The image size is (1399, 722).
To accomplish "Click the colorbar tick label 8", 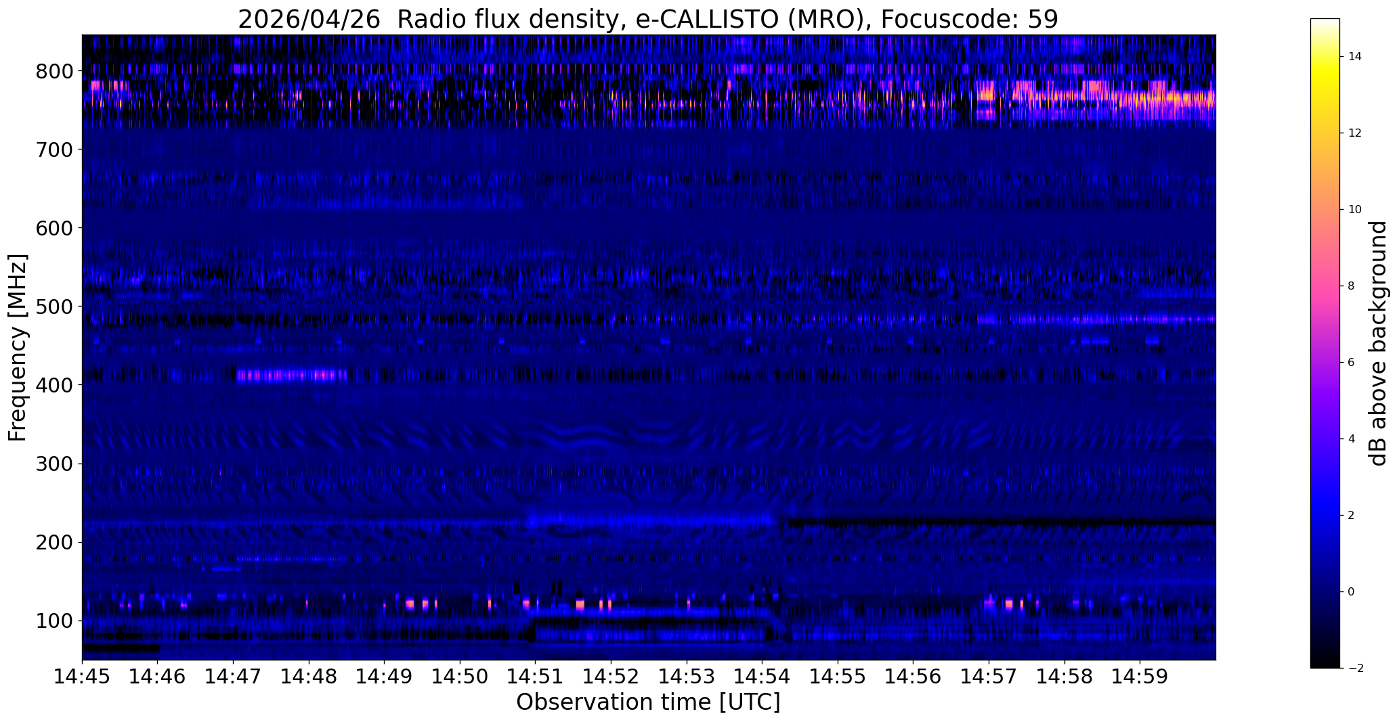I will (x=1352, y=286).
